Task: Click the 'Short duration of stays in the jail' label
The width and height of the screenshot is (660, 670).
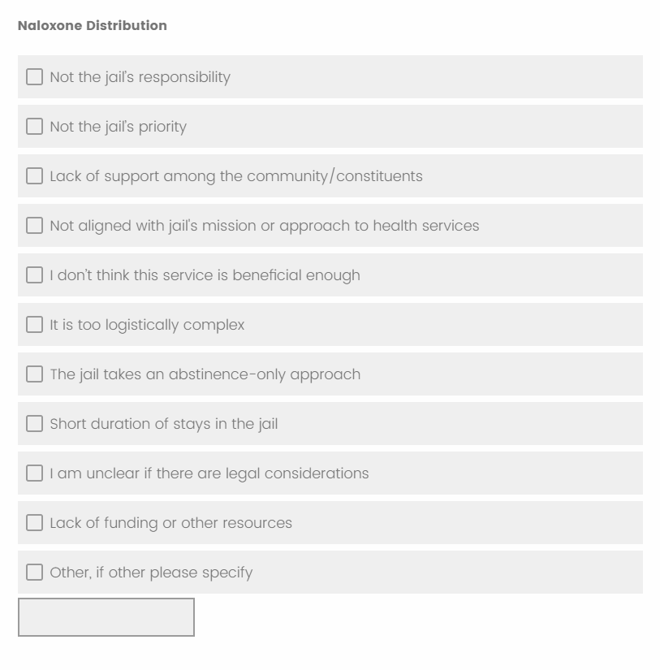Action: coord(163,424)
